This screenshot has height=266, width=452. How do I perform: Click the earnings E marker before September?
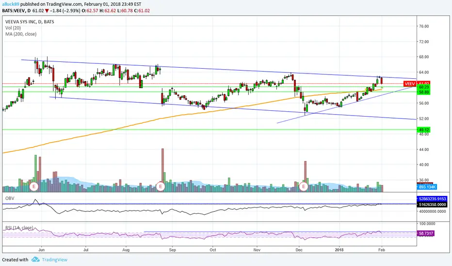click(x=160, y=186)
